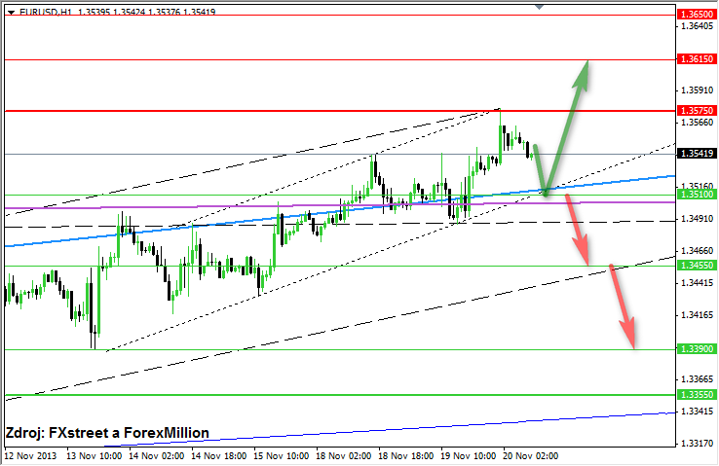This screenshot has height=466, width=719.
Task: Select the red 1.36150 price level label
Action: click(697, 59)
